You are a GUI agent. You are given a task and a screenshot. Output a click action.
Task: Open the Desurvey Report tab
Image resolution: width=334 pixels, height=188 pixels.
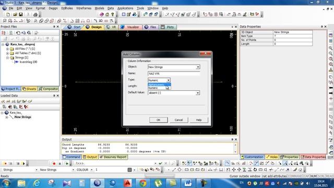(x=113, y=157)
